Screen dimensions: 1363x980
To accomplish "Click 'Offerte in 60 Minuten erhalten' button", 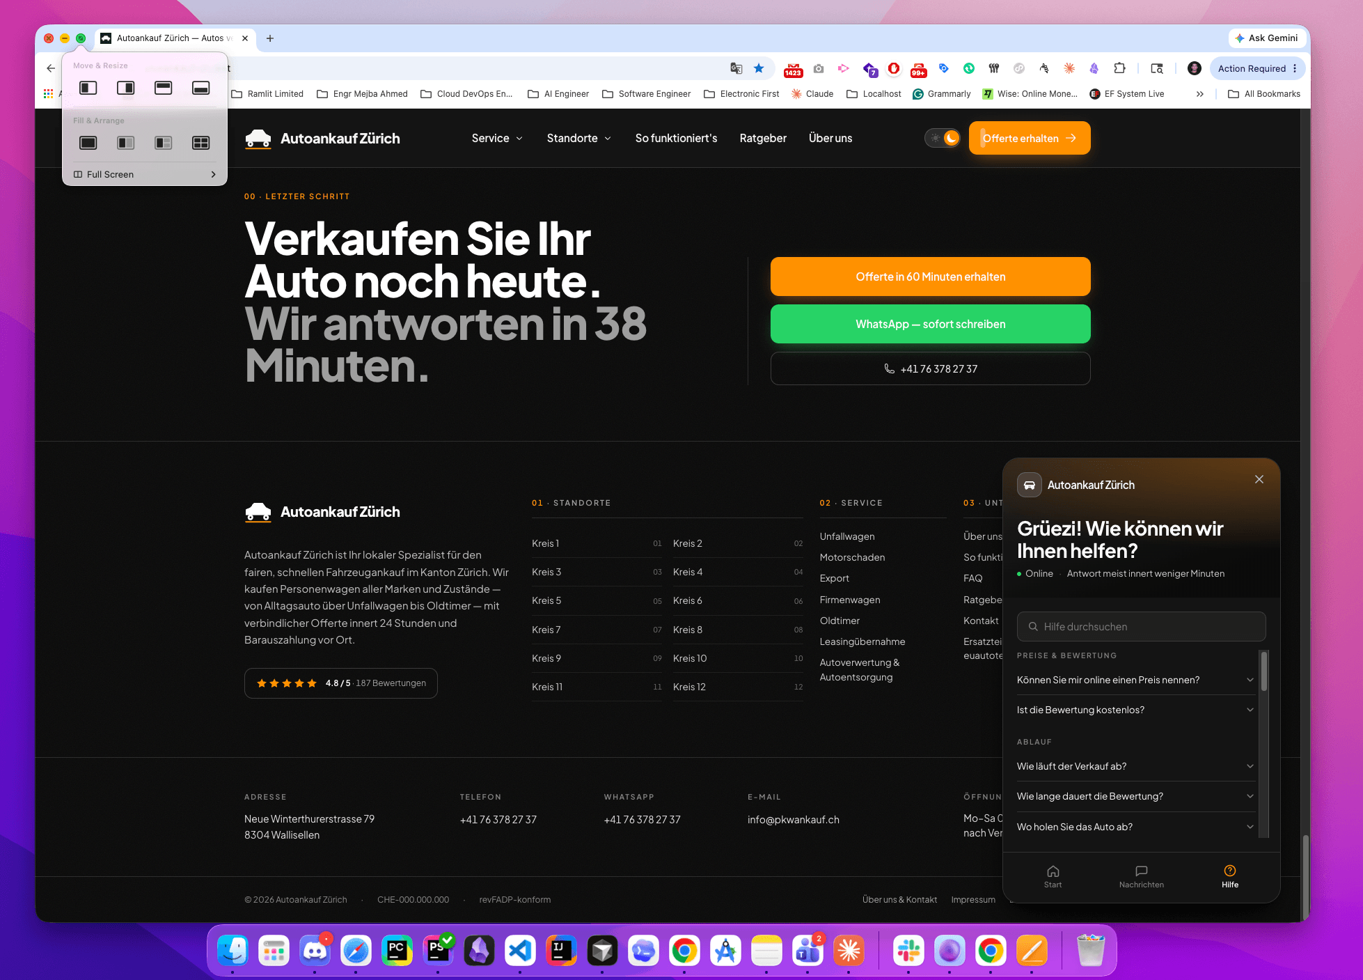I will point(931,277).
